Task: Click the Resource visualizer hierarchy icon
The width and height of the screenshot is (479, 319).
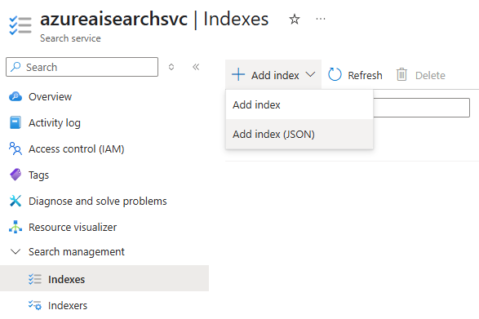Action: (16, 227)
